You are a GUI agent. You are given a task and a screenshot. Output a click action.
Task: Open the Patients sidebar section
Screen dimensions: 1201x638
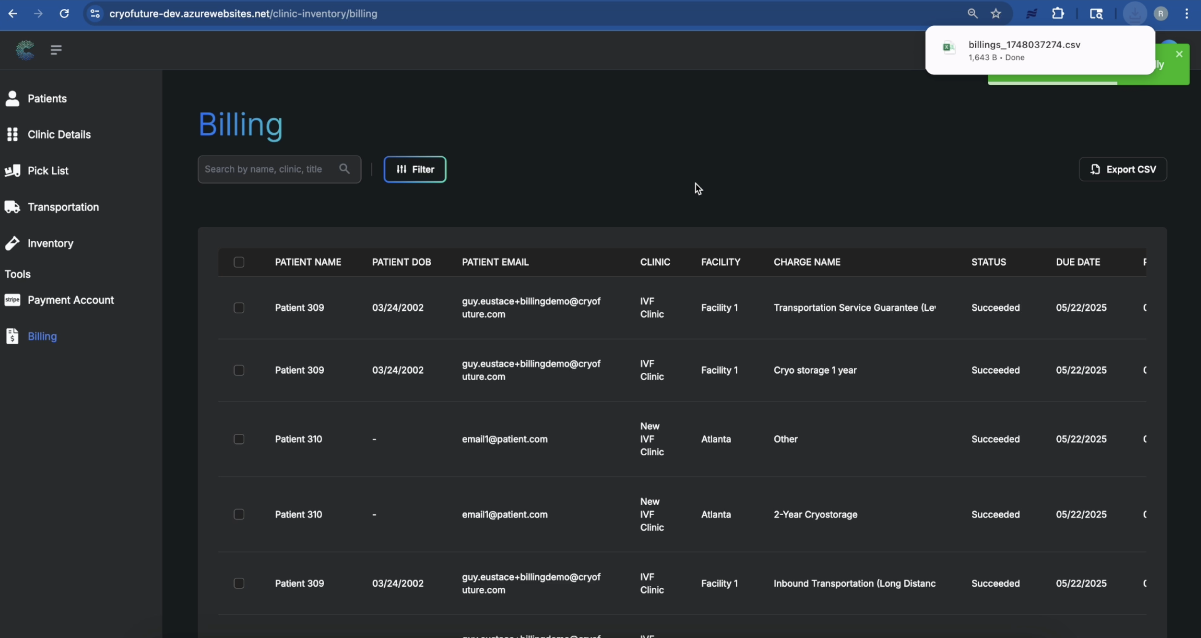pyautogui.click(x=47, y=98)
